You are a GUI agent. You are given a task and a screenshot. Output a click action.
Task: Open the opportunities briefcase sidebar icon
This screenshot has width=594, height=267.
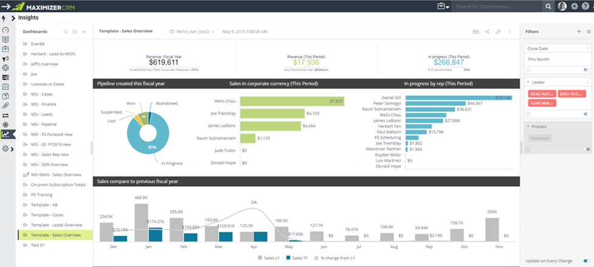pos(5,49)
